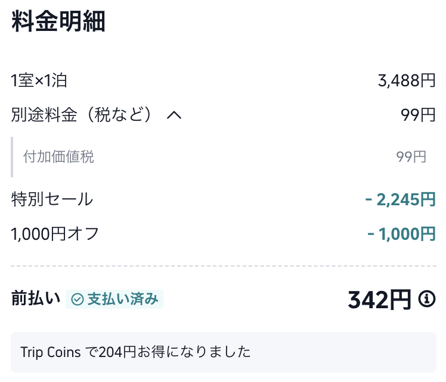The height and width of the screenshot is (382, 446).
Task: Click the 前払い label
Action: (x=36, y=299)
